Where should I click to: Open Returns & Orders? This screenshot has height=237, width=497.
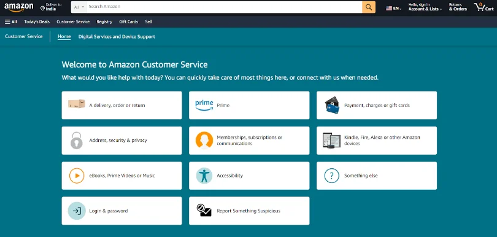coord(458,7)
